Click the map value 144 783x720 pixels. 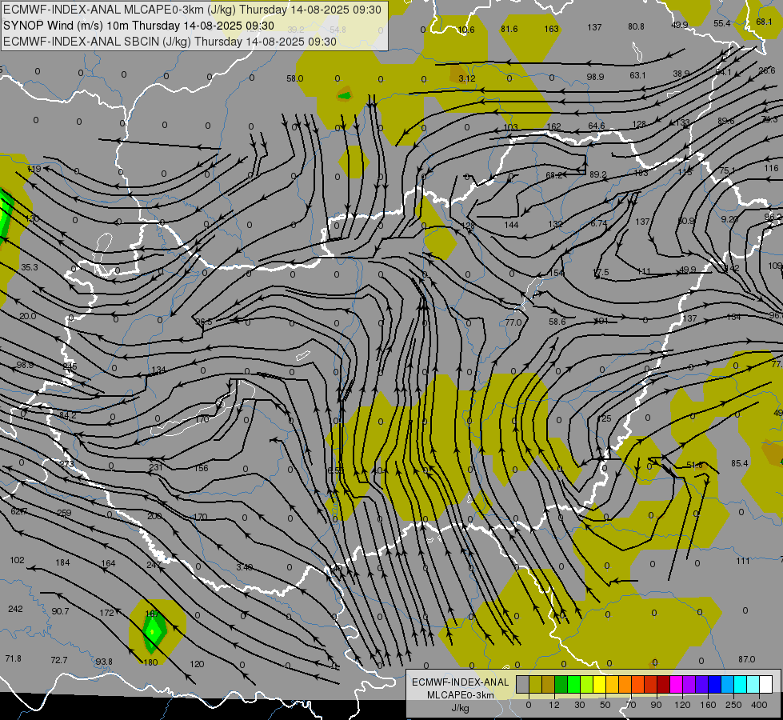(x=511, y=225)
